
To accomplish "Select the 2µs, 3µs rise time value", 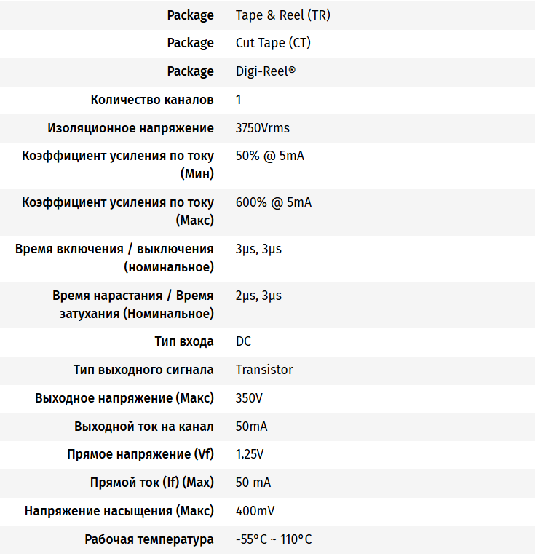I will pos(258,296).
